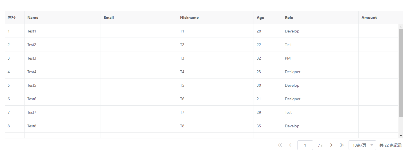
Task: Click the Email column header
Action: coord(109,18)
